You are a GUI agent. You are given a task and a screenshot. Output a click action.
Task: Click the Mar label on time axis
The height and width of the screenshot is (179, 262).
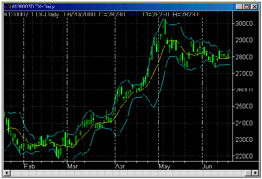[x=73, y=166]
